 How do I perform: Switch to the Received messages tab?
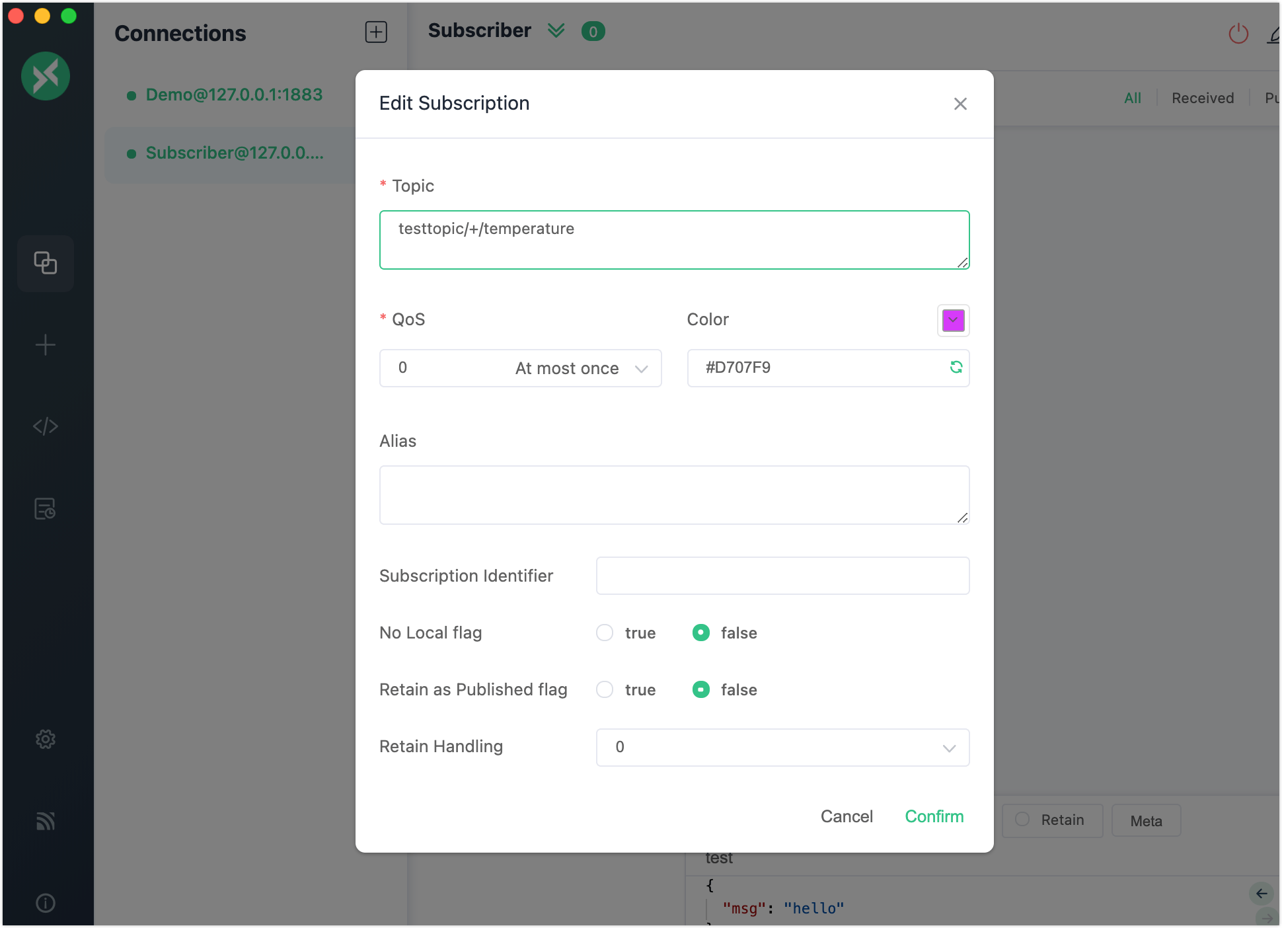[x=1202, y=98]
